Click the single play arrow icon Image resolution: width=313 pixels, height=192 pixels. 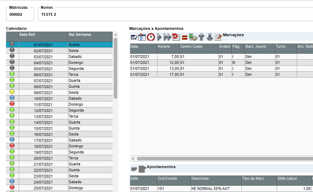pyautogui.click(x=159, y=37)
